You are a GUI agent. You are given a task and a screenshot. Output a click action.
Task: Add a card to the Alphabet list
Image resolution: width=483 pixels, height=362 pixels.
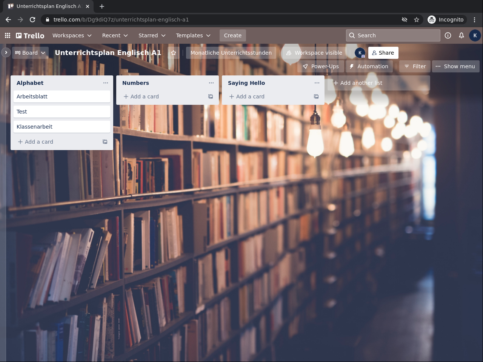point(56,142)
